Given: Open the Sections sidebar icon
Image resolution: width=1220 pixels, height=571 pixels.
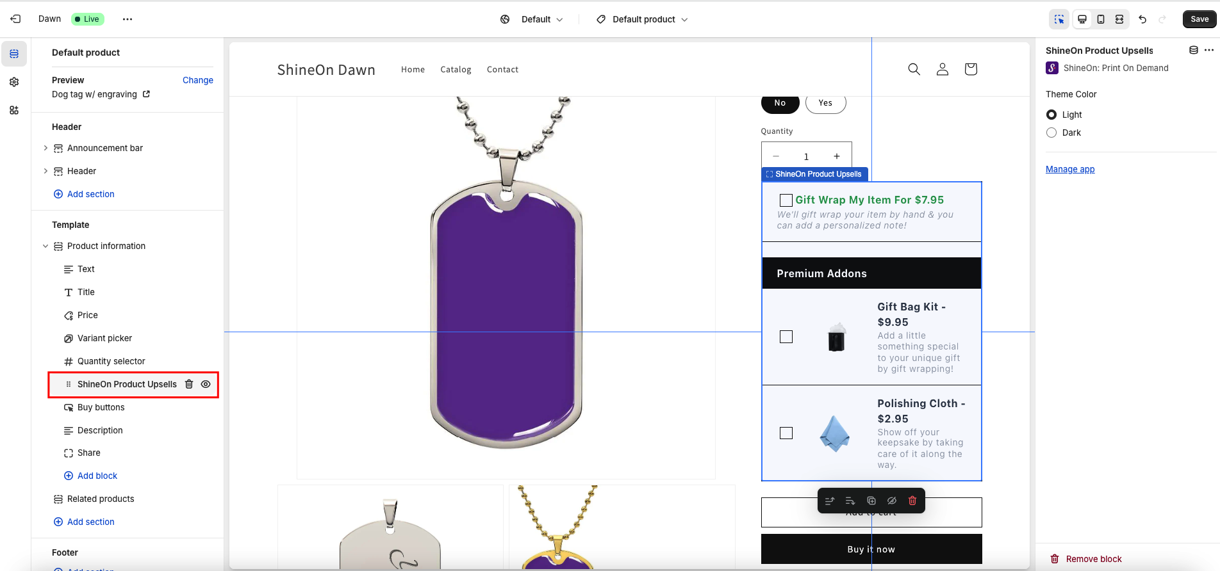Looking at the screenshot, I should click(x=14, y=54).
